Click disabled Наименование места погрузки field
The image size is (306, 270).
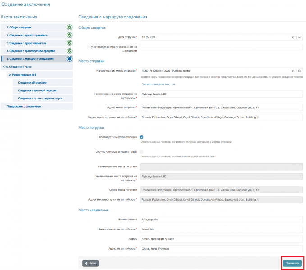(221, 167)
